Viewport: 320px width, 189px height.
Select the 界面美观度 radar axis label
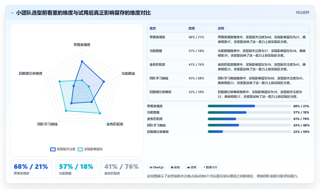(x=82, y=45)
